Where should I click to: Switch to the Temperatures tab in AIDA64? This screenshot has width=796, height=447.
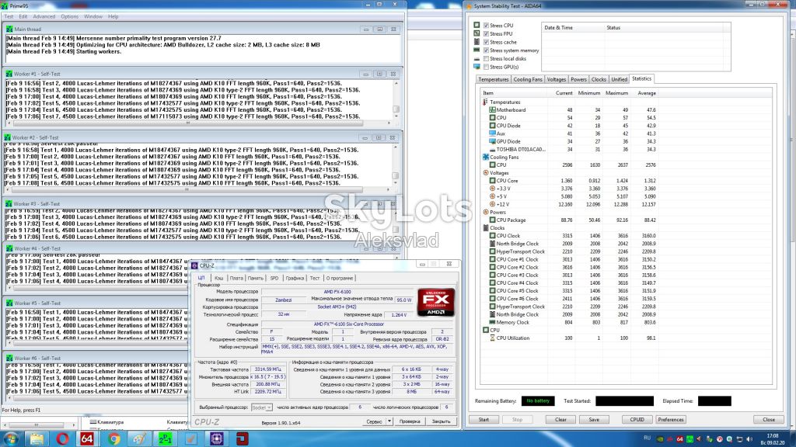[493, 80]
